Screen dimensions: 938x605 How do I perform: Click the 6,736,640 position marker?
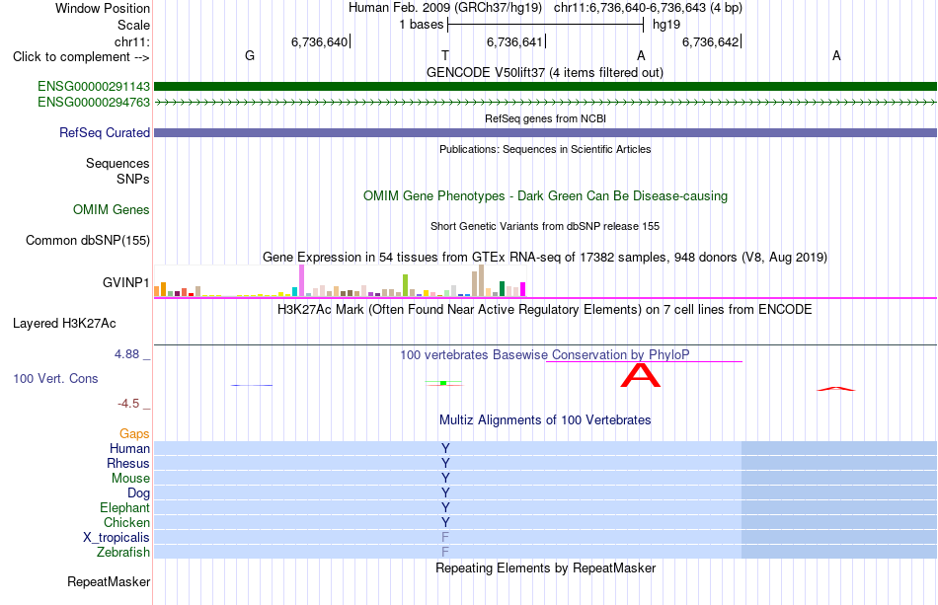point(320,41)
